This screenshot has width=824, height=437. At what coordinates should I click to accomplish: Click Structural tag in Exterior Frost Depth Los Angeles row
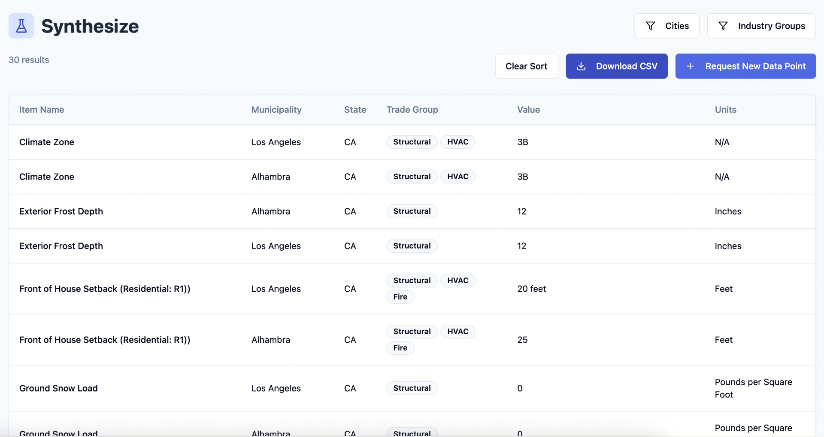click(412, 246)
